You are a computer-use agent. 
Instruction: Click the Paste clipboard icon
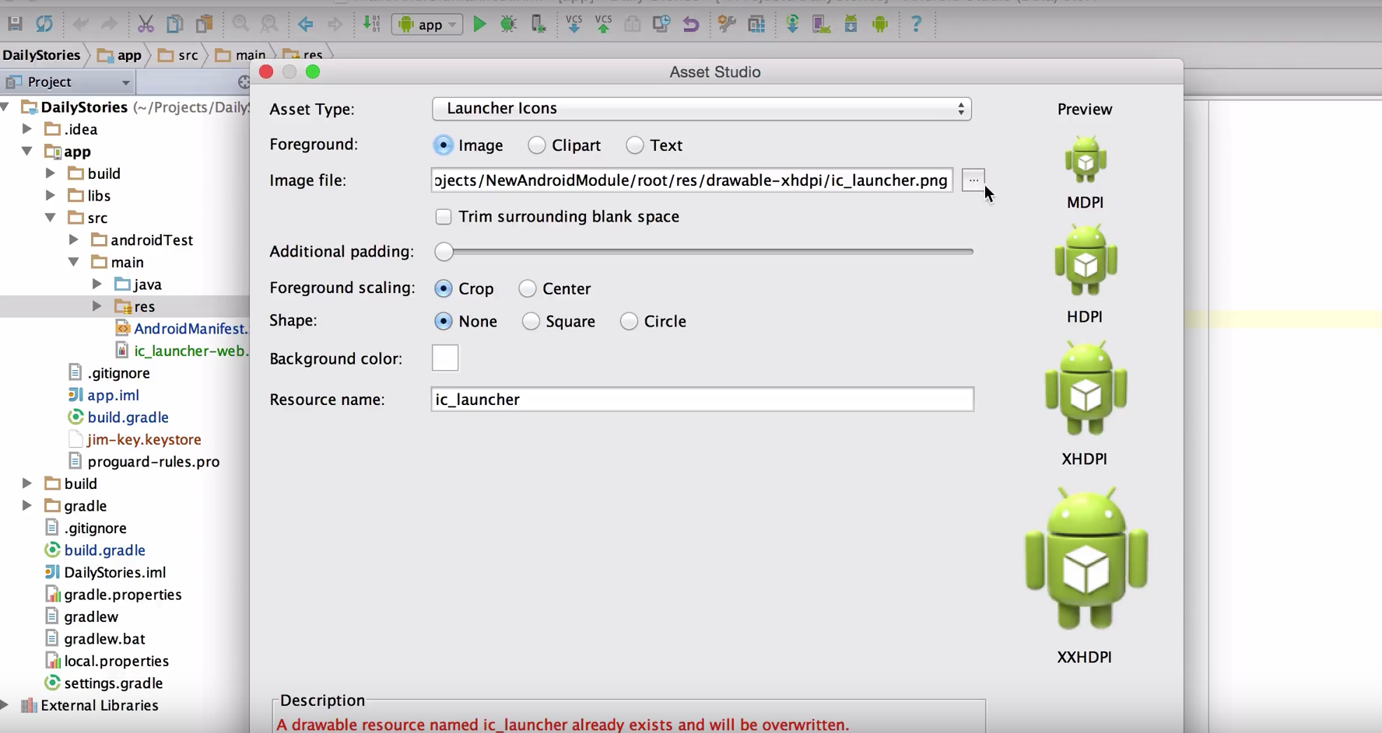[205, 24]
